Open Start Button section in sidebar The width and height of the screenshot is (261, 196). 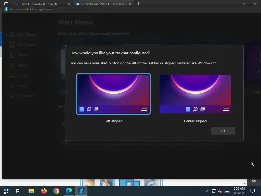[x=27, y=45]
